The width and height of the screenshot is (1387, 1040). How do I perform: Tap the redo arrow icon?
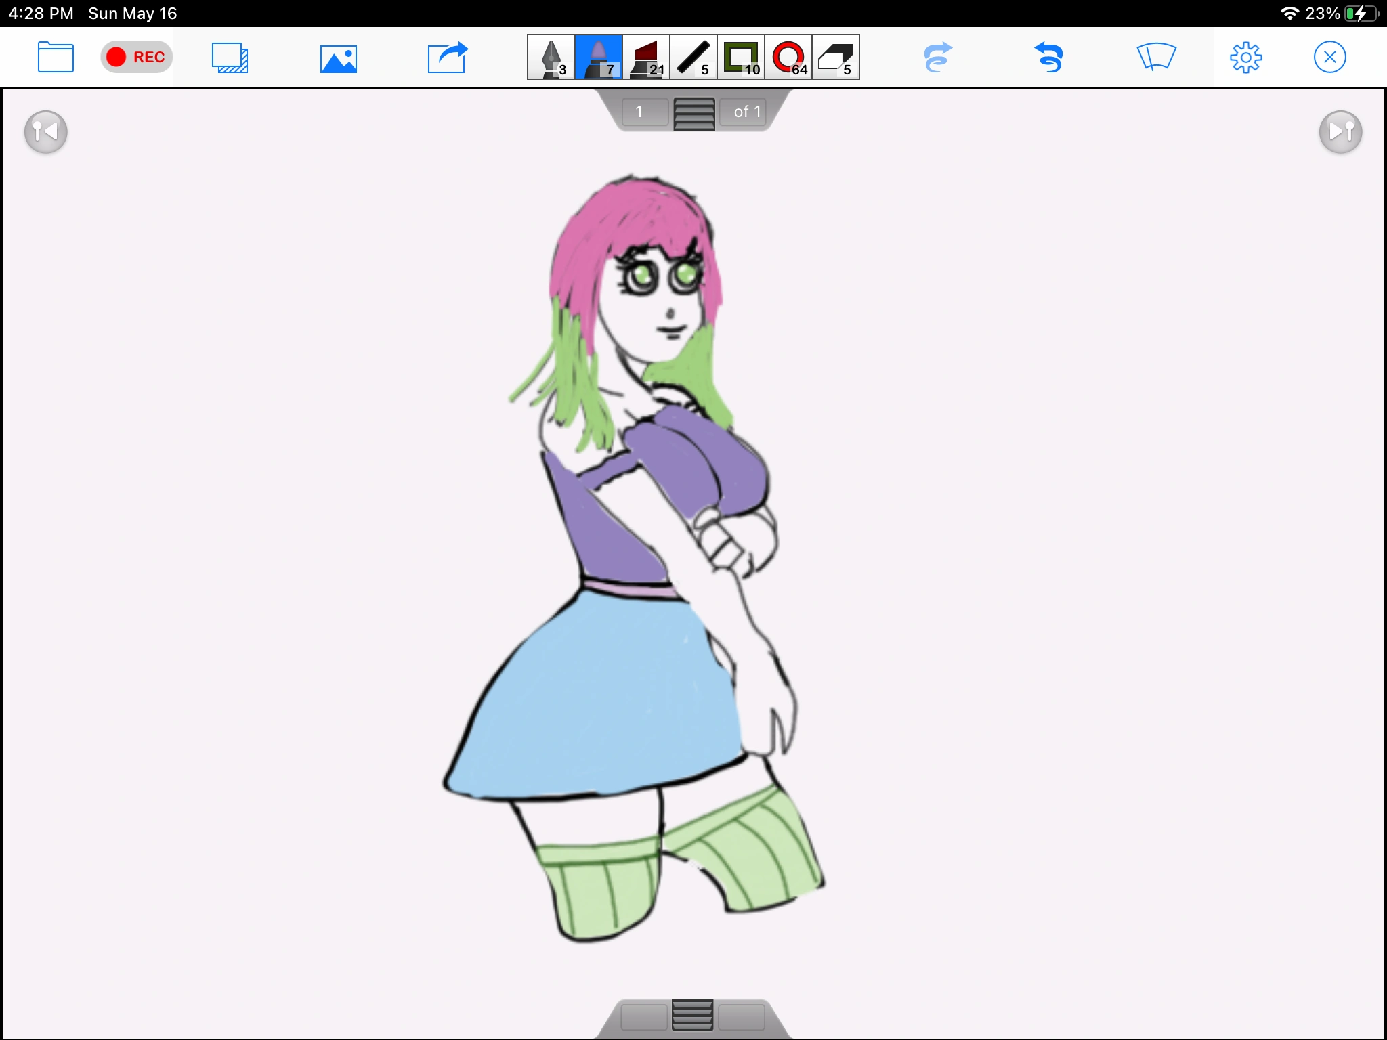coord(938,58)
